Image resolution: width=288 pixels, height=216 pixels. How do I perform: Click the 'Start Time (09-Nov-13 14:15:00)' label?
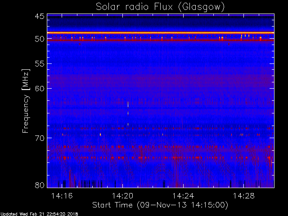tap(160, 205)
